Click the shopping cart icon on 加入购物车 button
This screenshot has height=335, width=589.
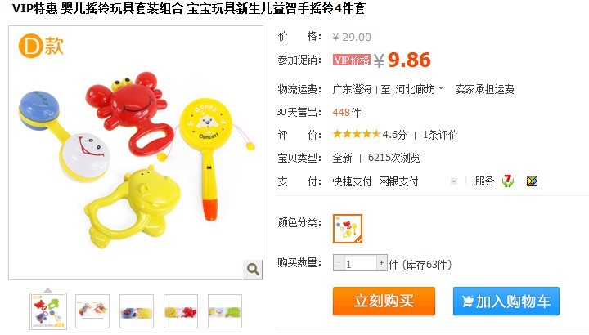pos(467,301)
